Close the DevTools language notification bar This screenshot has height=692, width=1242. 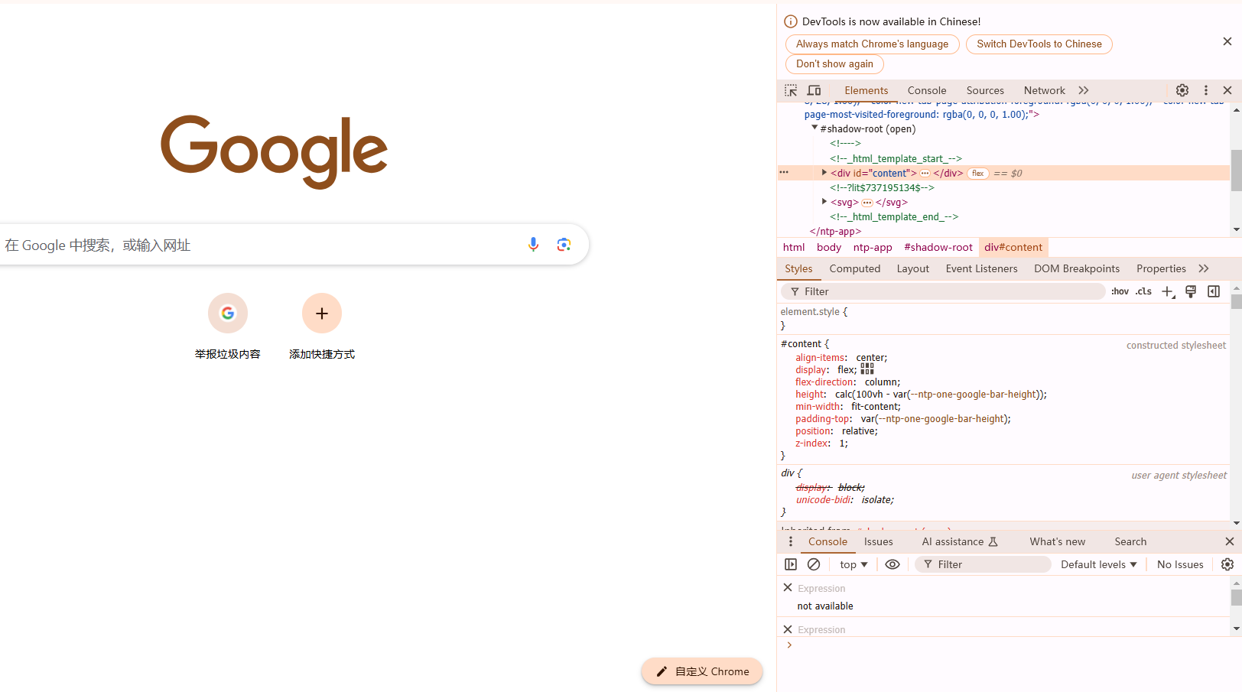(1227, 41)
